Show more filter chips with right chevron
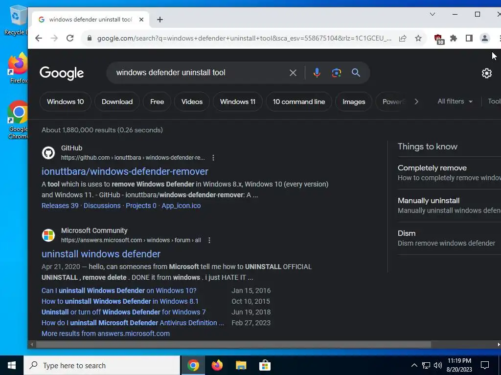 [416, 102]
